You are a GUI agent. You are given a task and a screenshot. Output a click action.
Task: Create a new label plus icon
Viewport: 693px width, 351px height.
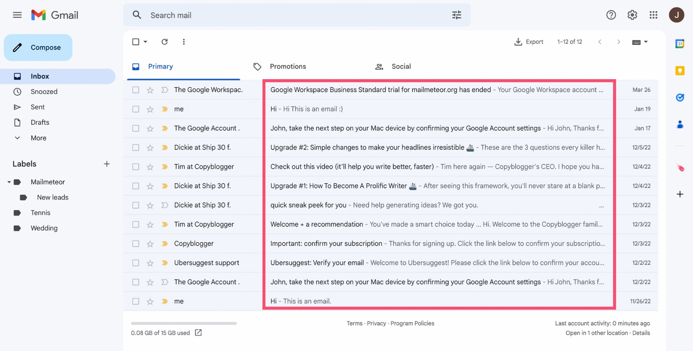pyautogui.click(x=107, y=164)
